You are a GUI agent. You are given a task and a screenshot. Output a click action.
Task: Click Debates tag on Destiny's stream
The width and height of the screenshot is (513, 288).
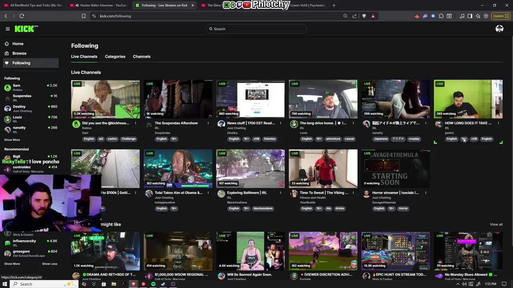pyautogui.click(x=270, y=139)
